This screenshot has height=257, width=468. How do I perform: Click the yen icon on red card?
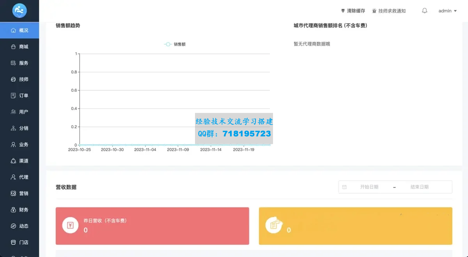point(70,225)
